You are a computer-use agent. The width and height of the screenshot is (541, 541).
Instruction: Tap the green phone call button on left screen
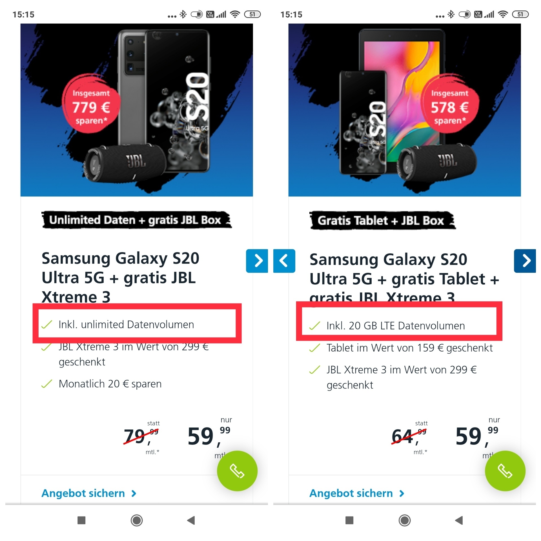237,471
